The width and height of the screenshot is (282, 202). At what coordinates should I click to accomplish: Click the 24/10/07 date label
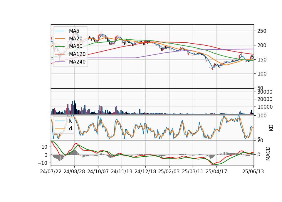(x=98, y=172)
